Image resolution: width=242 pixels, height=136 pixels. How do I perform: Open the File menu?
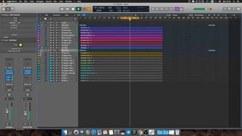(x=20, y=2)
